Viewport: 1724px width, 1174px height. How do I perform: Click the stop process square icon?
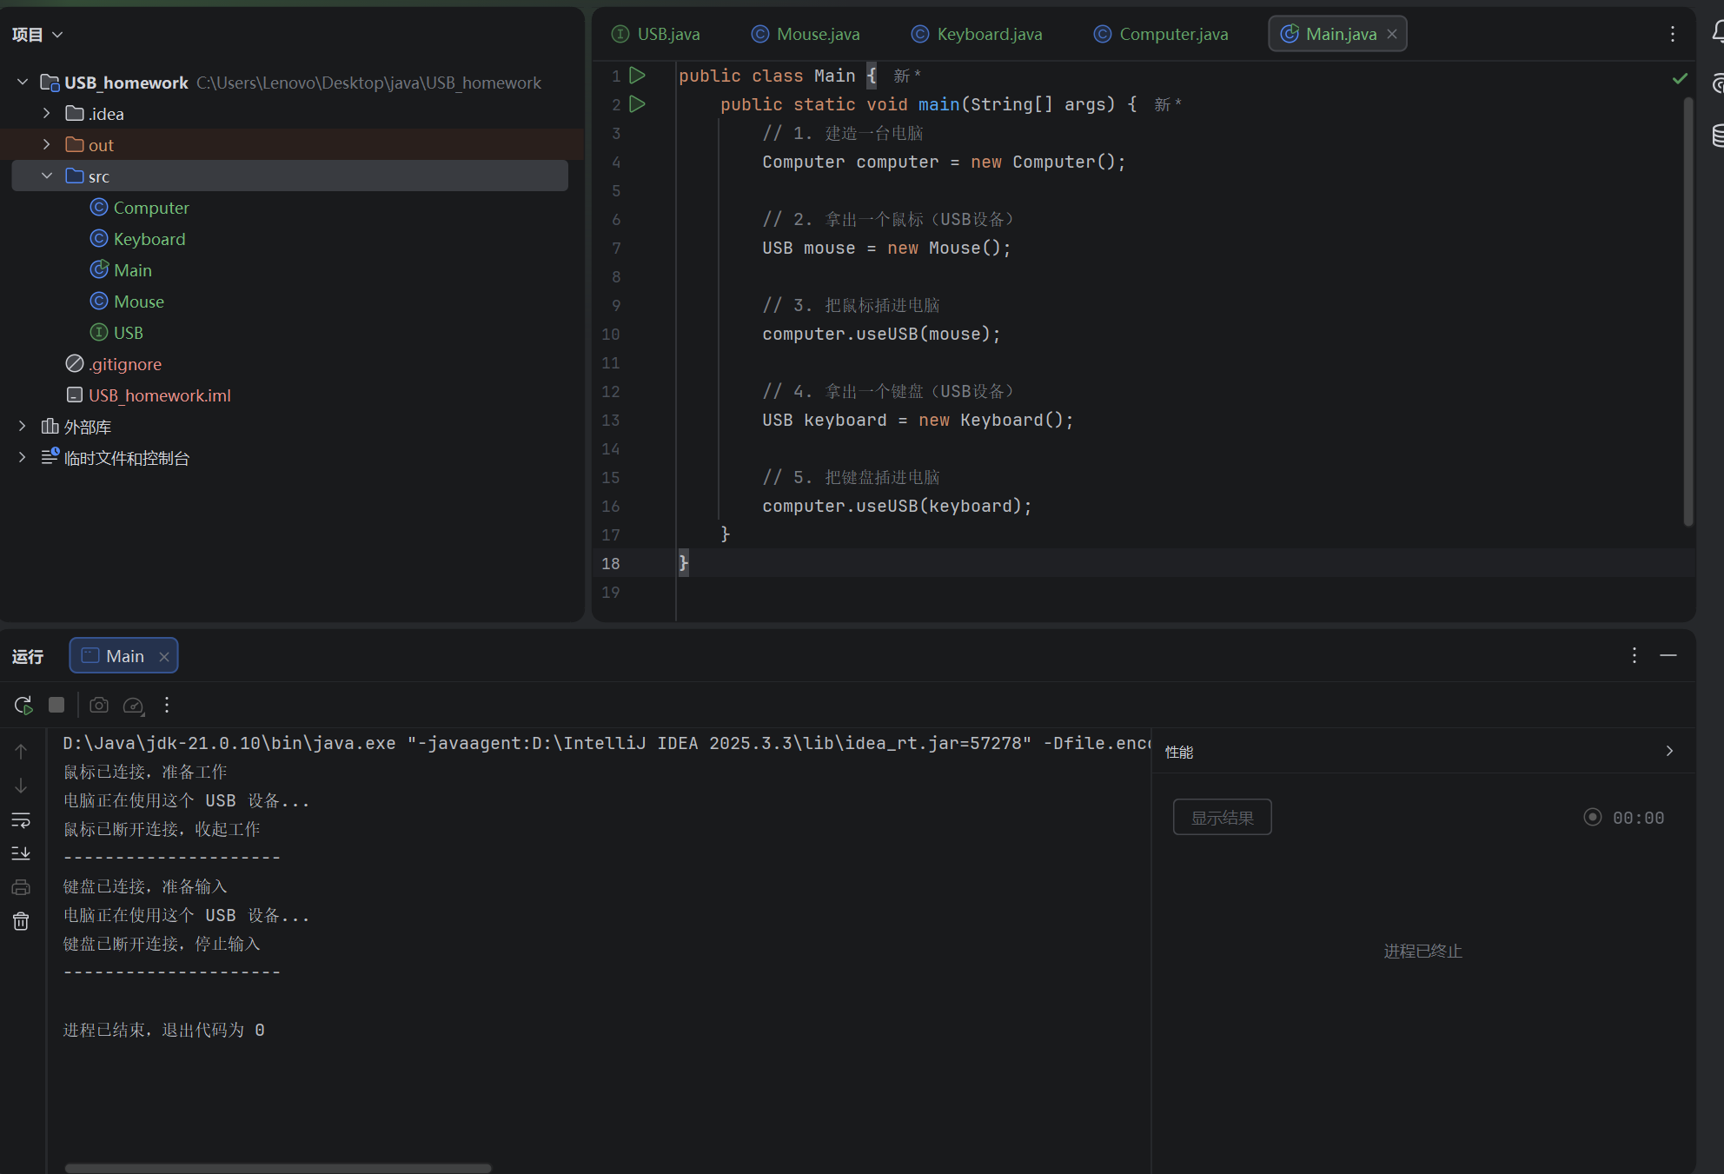[56, 705]
